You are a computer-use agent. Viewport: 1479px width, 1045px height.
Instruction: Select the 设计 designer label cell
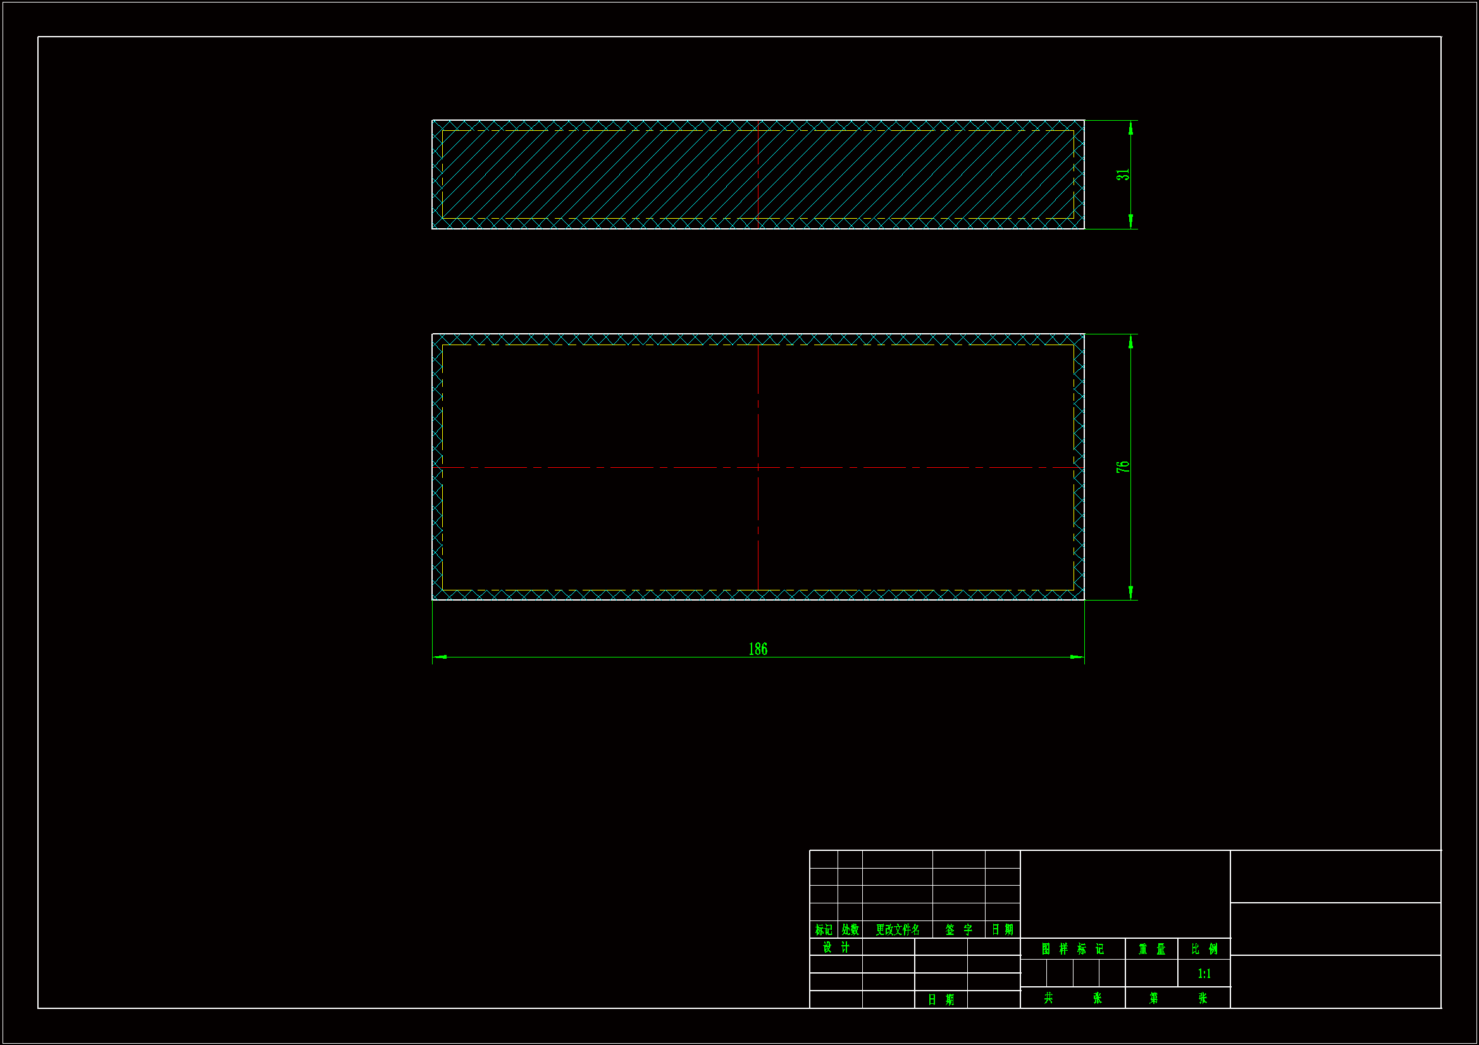point(836,947)
